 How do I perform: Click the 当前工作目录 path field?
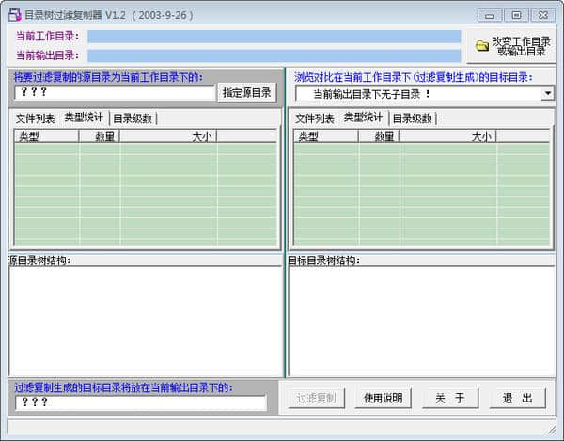[274, 37]
